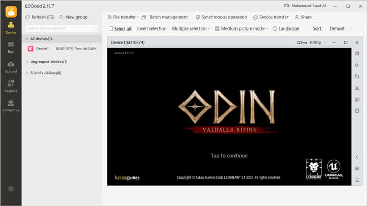Open Contact us in the sidebar
This screenshot has width=367, height=206.
[11, 106]
